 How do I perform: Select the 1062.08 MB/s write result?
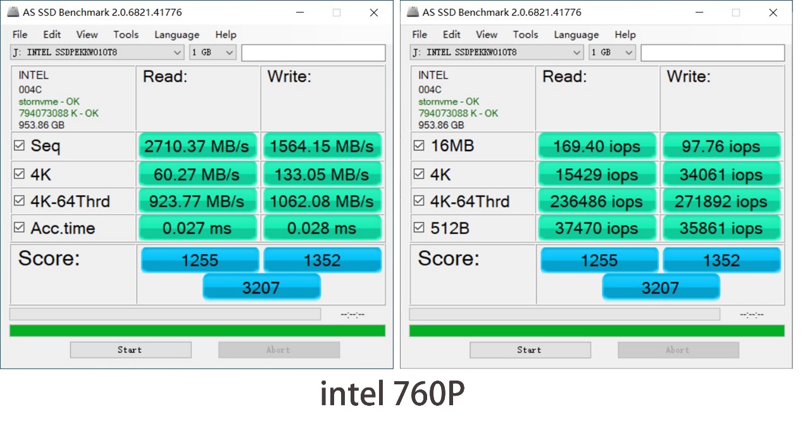pos(322,201)
